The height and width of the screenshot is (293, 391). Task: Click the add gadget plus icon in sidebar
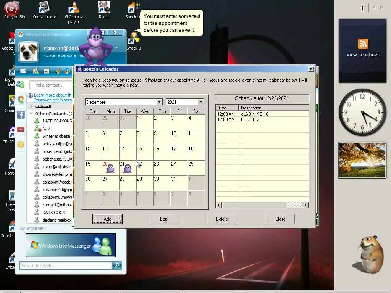click(x=362, y=8)
